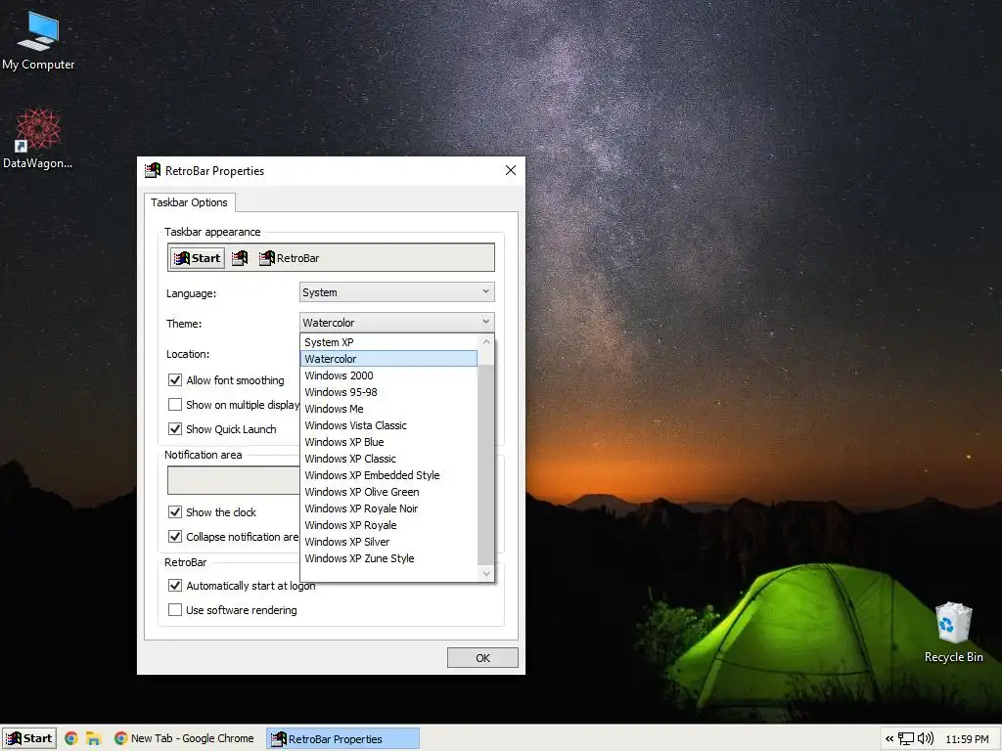Select the Taskbar Options tab
Screen dimensions: 1002x751
pos(189,202)
